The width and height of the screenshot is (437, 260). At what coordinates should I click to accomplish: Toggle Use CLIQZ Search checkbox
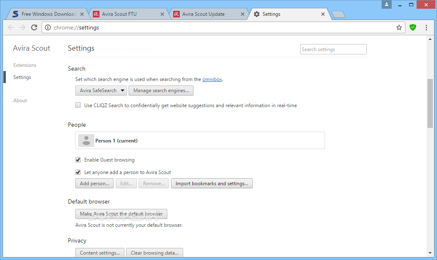pyautogui.click(x=78, y=105)
